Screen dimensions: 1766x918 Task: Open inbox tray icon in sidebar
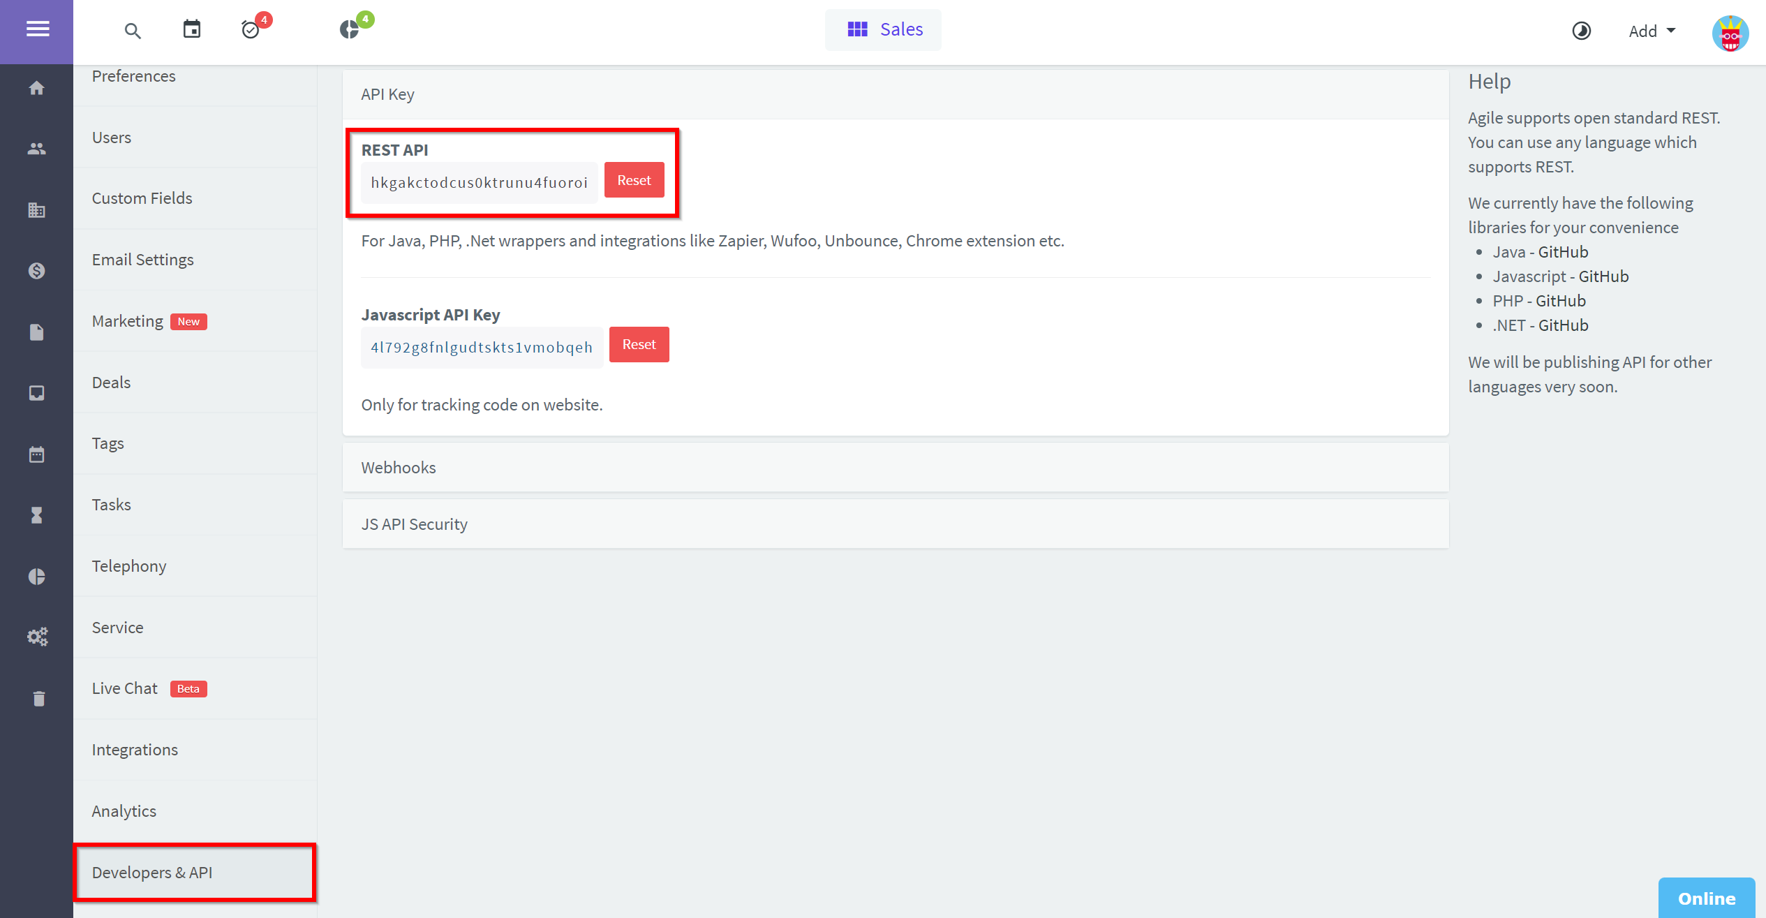(x=36, y=393)
